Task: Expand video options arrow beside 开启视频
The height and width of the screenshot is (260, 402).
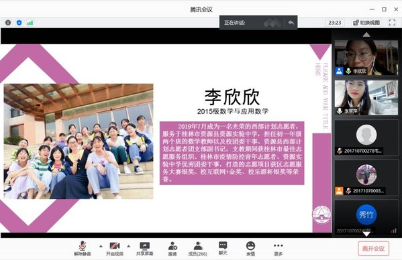Action: (x=128, y=246)
